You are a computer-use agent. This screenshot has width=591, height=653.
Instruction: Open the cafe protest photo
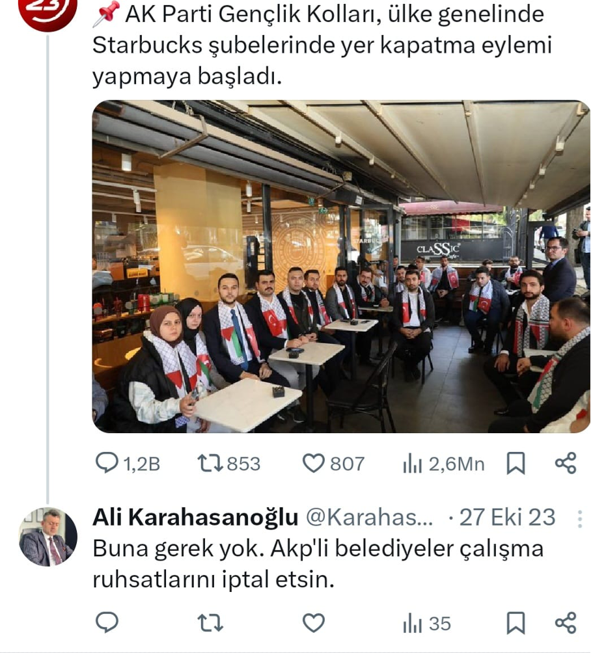pos(340,267)
